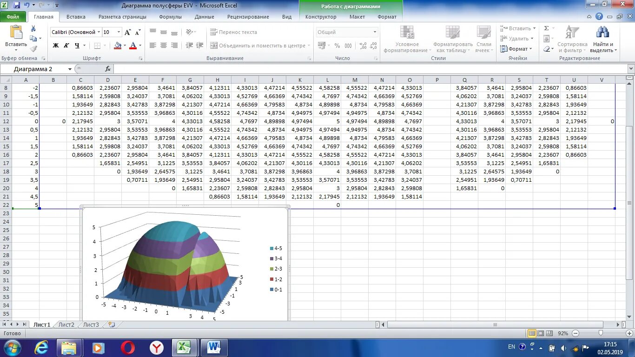Toggle underline Ч formatting
Viewport: 635px width, 357px height.
(x=77, y=46)
